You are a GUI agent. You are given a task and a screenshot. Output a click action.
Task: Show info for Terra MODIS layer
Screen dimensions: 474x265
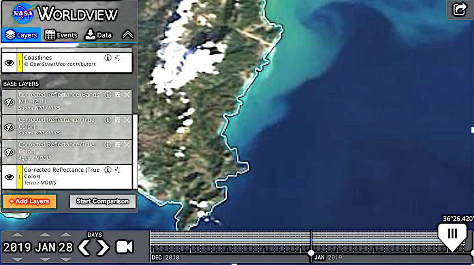pyautogui.click(x=108, y=170)
